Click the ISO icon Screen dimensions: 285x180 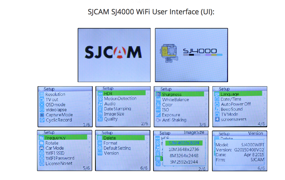coord(158,110)
